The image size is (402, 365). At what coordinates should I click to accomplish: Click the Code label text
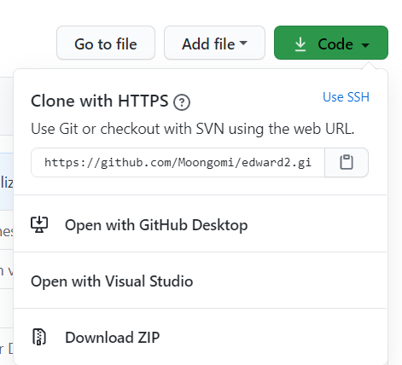pyautogui.click(x=335, y=44)
